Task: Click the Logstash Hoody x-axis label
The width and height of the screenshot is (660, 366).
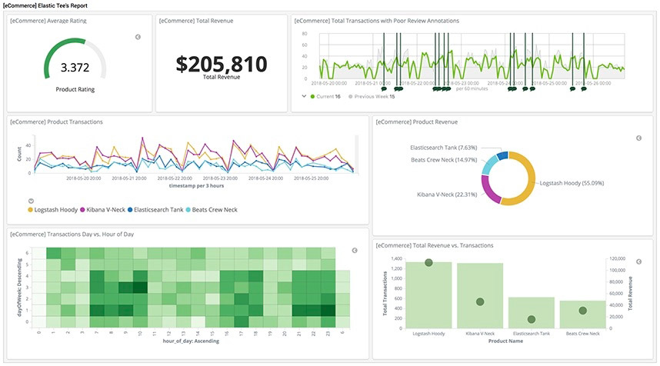Action: [x=428, y=333]
